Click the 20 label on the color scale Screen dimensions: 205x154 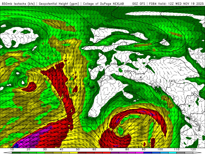pyautogui.click(x=28, y=149)
